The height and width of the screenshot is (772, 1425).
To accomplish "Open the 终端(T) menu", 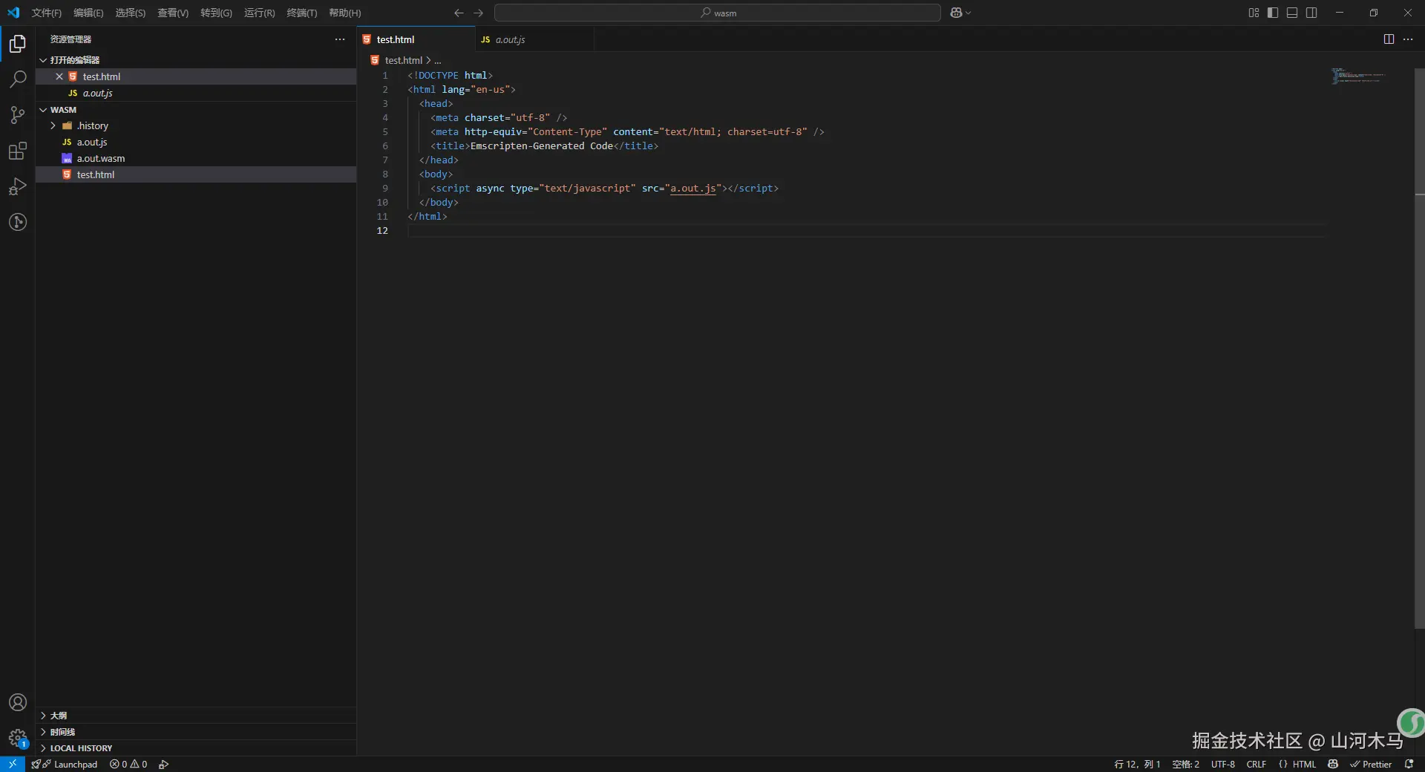I will point(301,13).
